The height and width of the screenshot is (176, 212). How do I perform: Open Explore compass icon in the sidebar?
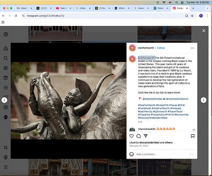6,68
